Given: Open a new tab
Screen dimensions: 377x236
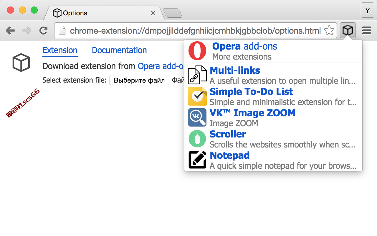Looking at the screenshot, I should click(173, 13).
